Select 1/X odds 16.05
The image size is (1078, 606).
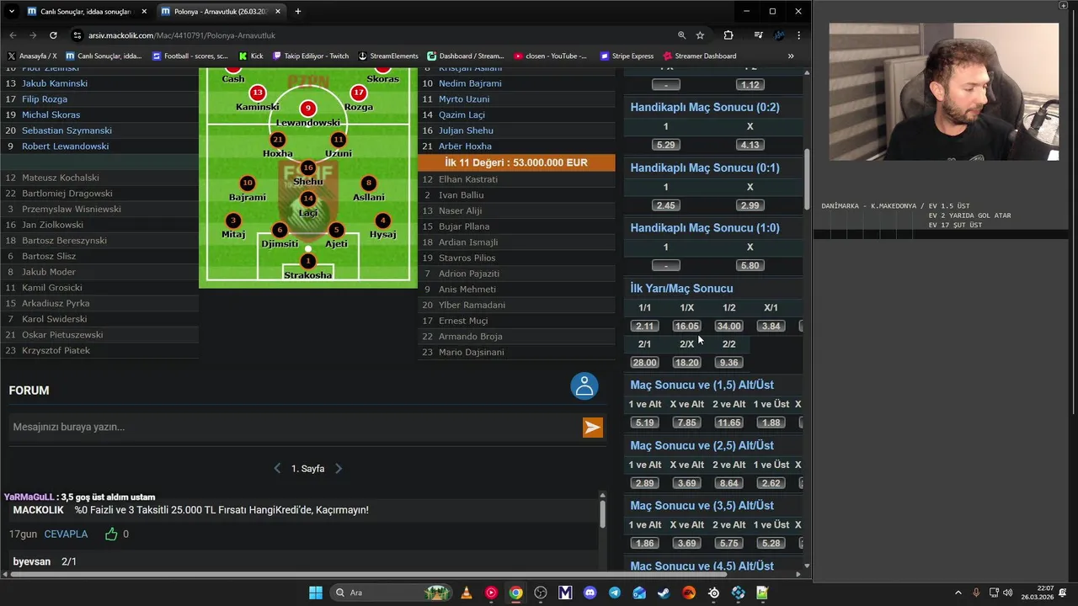(x=687, y=326)
